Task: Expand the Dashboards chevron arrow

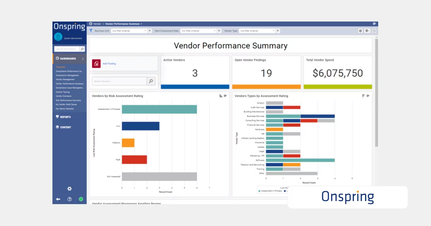Action: [x=83, y=58]
